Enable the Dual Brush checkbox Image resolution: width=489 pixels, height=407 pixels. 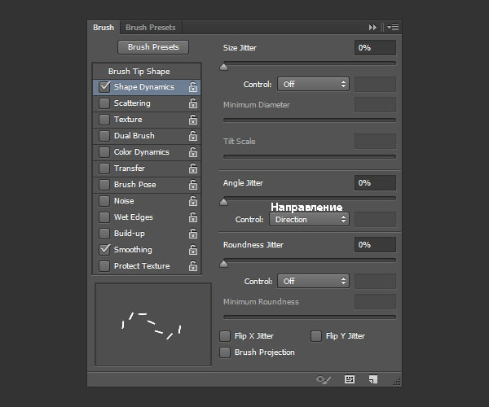[104, 136]
